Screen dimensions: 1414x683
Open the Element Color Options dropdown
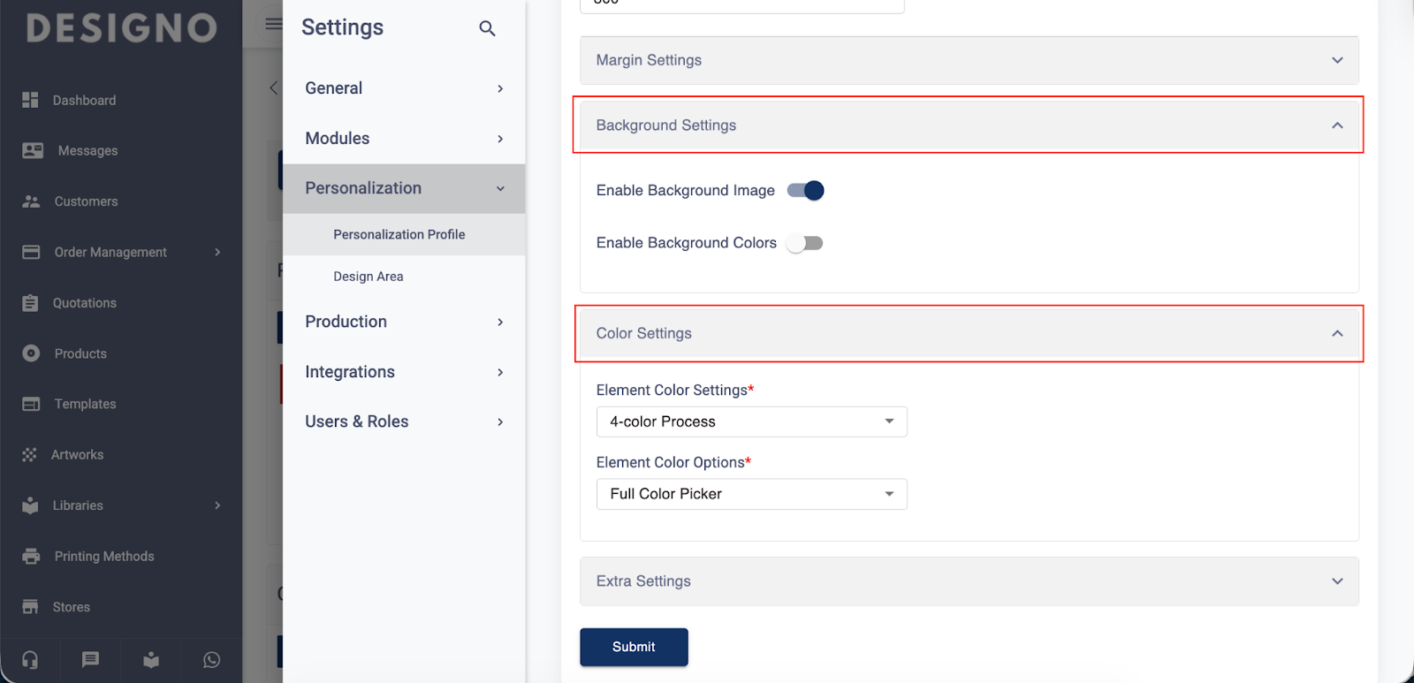point(751,494)
